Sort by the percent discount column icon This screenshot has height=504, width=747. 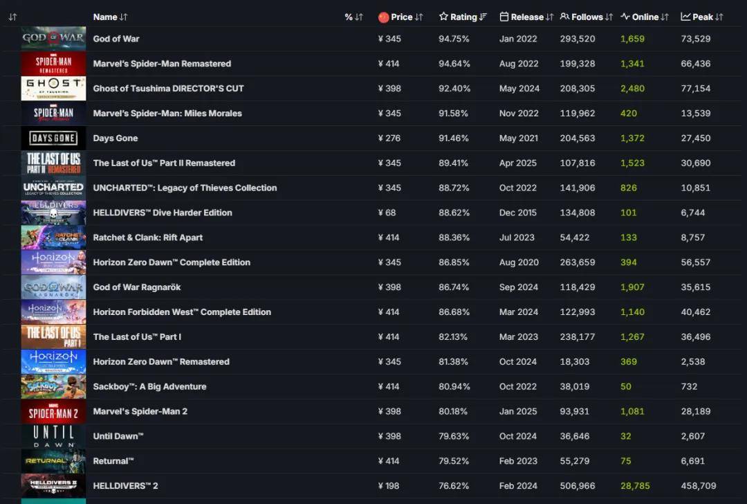pos(358,17)
